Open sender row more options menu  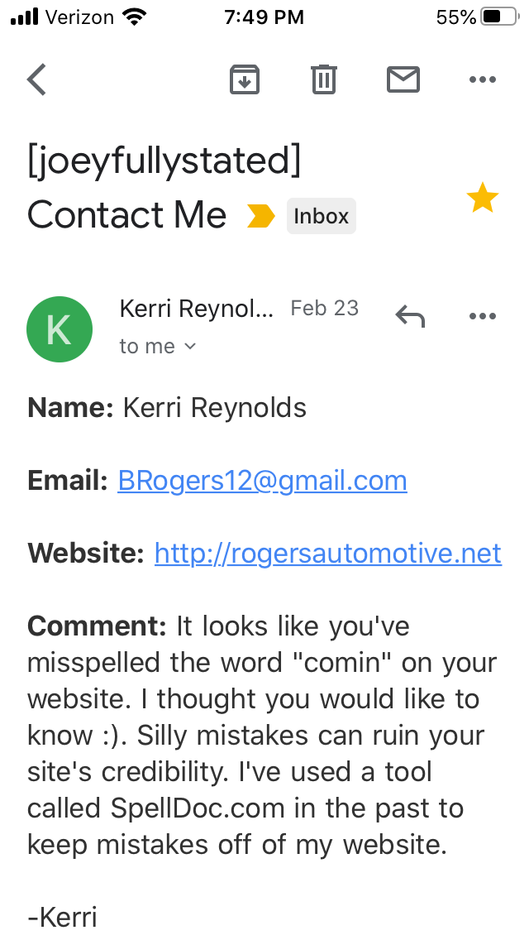pos(482,315)
